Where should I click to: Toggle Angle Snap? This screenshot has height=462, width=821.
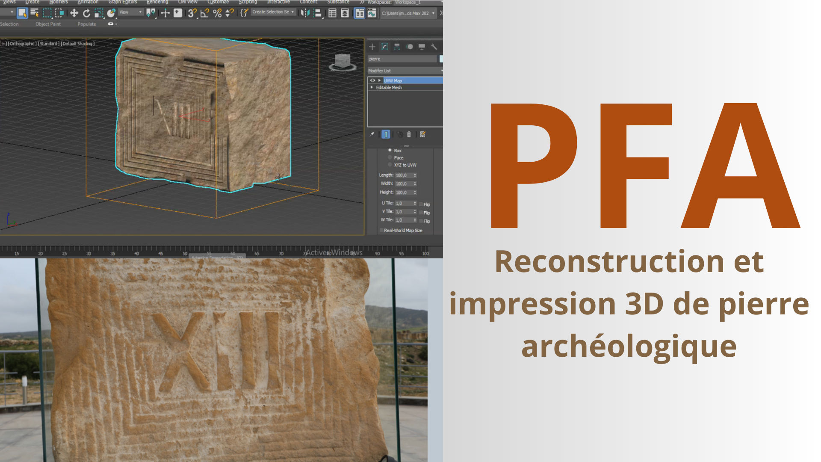(x=204, y=13)
